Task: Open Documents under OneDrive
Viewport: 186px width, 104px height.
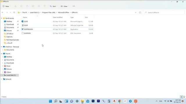Action: click(x=10, y=50)
